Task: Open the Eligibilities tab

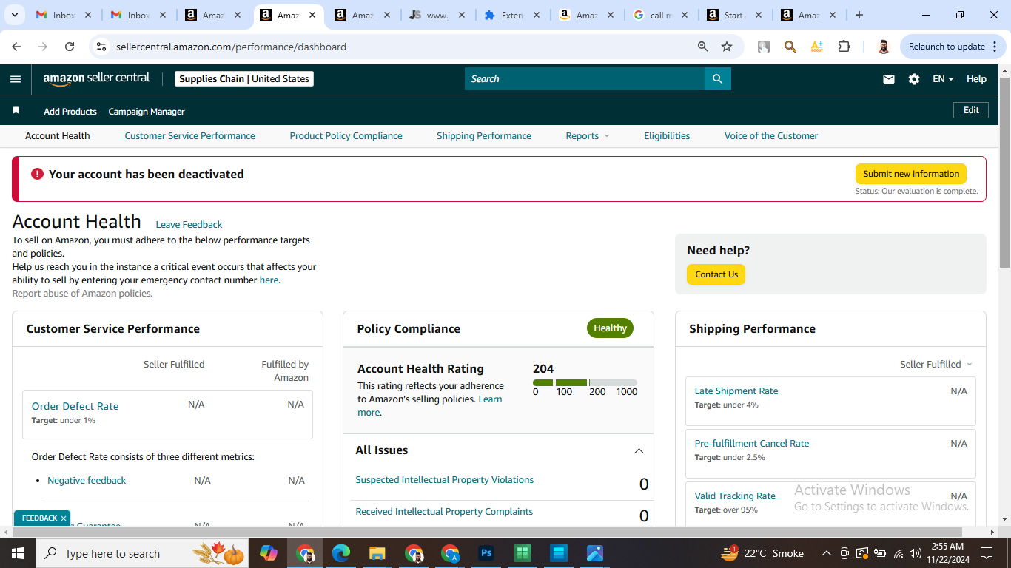Action: [667, 136]
